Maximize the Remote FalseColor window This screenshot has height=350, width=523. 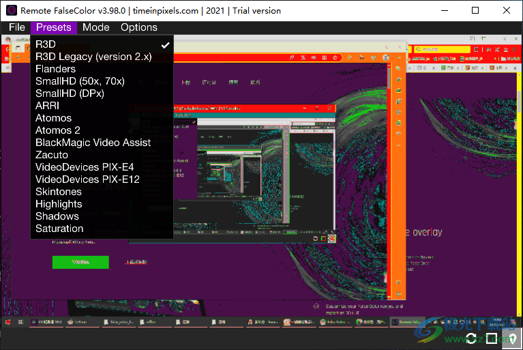pos(475,10)
